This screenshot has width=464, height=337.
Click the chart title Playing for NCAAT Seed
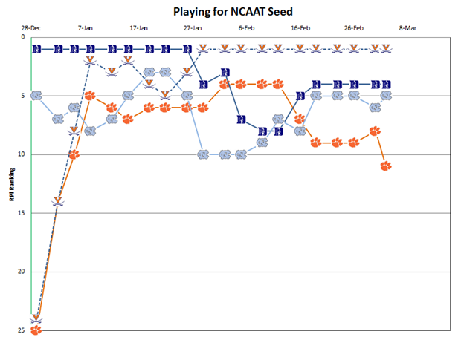(x=233, y=12)
